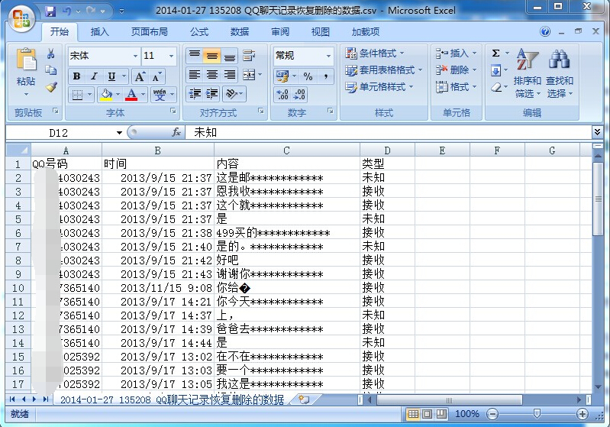The width and height of the screenshot is (610, 427).
Task: Save the workbook with the floppy icon
Action: click(50, 11)
